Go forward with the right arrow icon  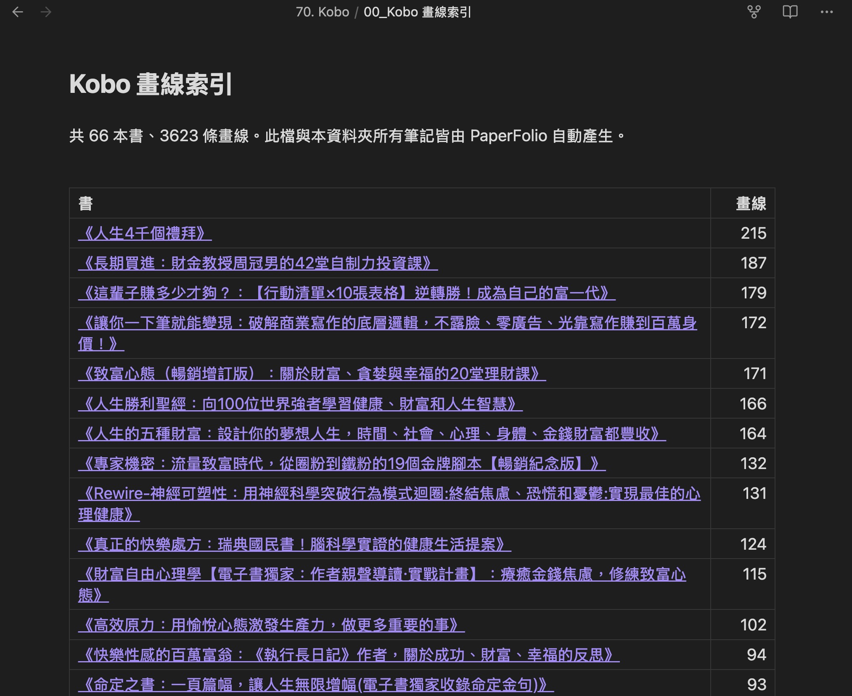coord(46,12)
